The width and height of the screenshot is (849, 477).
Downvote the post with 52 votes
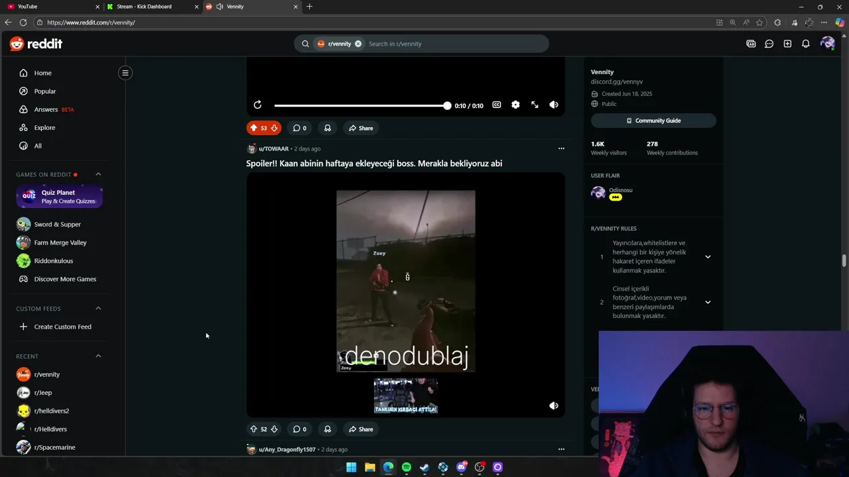tap(274, 429)
